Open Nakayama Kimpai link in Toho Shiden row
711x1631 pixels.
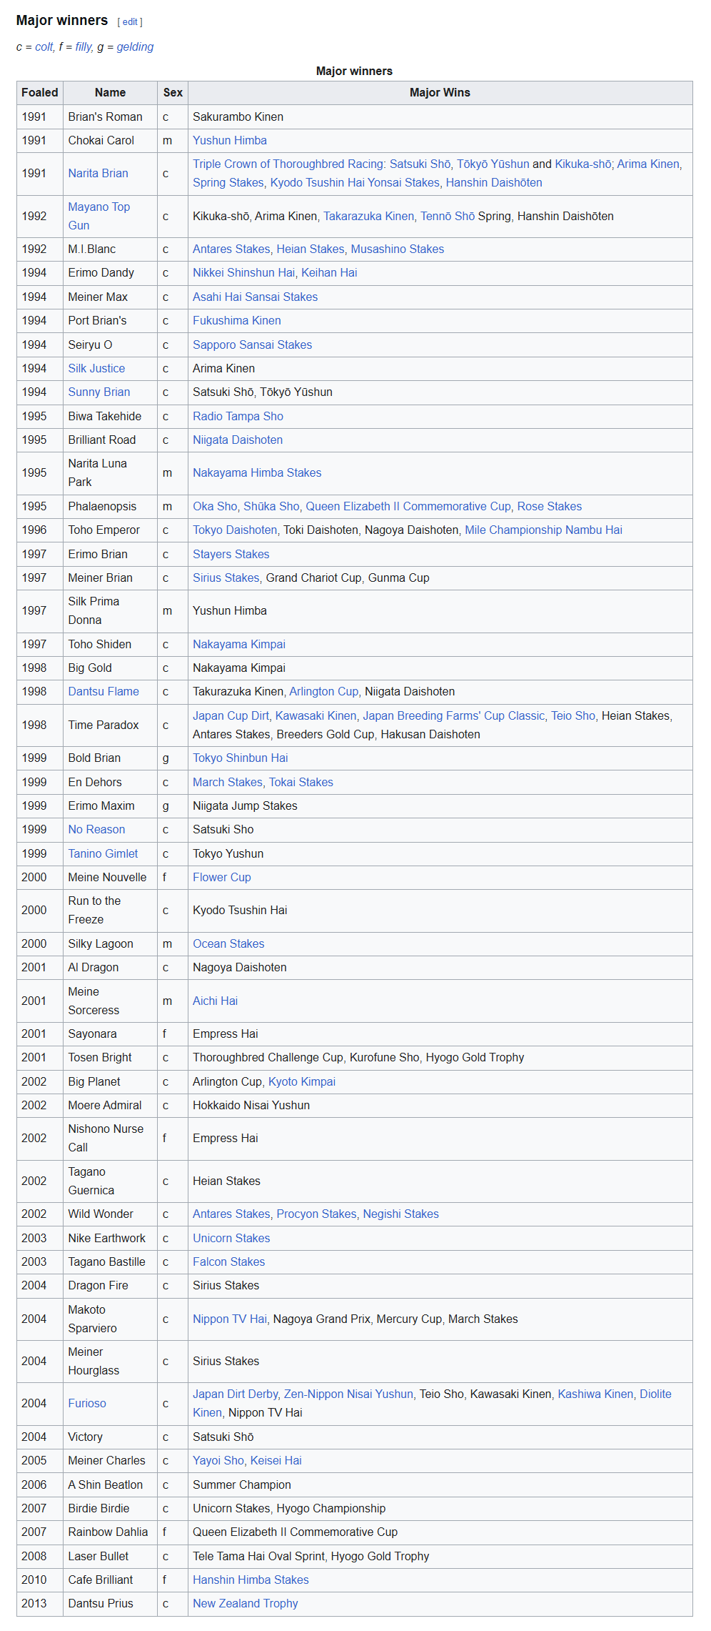pyautogui.click(x=239, y=645)
